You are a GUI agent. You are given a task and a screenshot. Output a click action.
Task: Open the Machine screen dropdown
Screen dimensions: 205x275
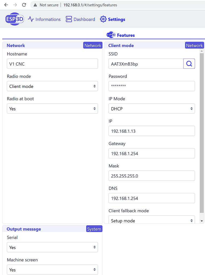pyautogui.click(x=52, y=270)
